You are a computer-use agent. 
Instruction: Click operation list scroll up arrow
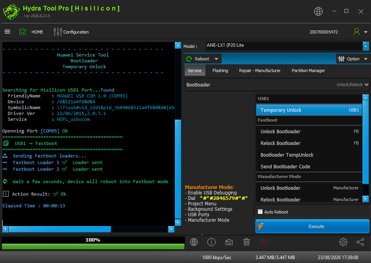click(x=366, y=97)
